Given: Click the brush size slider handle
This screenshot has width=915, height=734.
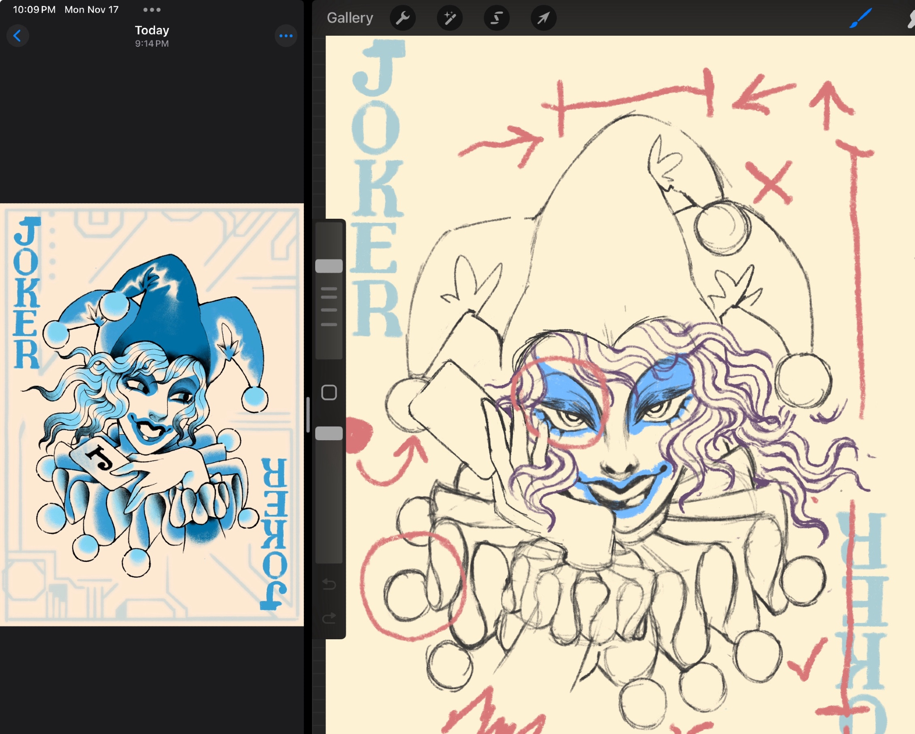Looking at the screenshot, I should click(329, 266).
